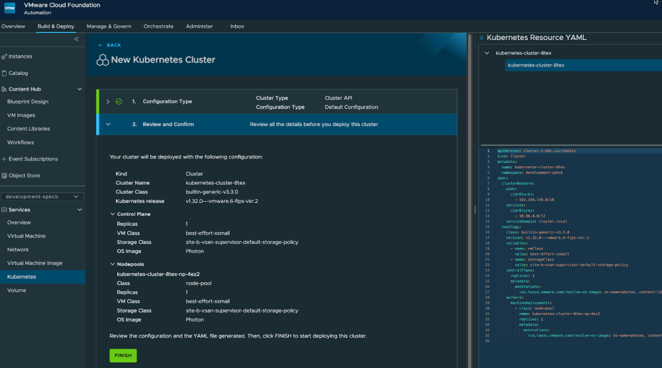This screenshot has width=662, height=368.
Task: Collapse the Nodepools section
Action: pyautogui.click(x=113, y=264)
